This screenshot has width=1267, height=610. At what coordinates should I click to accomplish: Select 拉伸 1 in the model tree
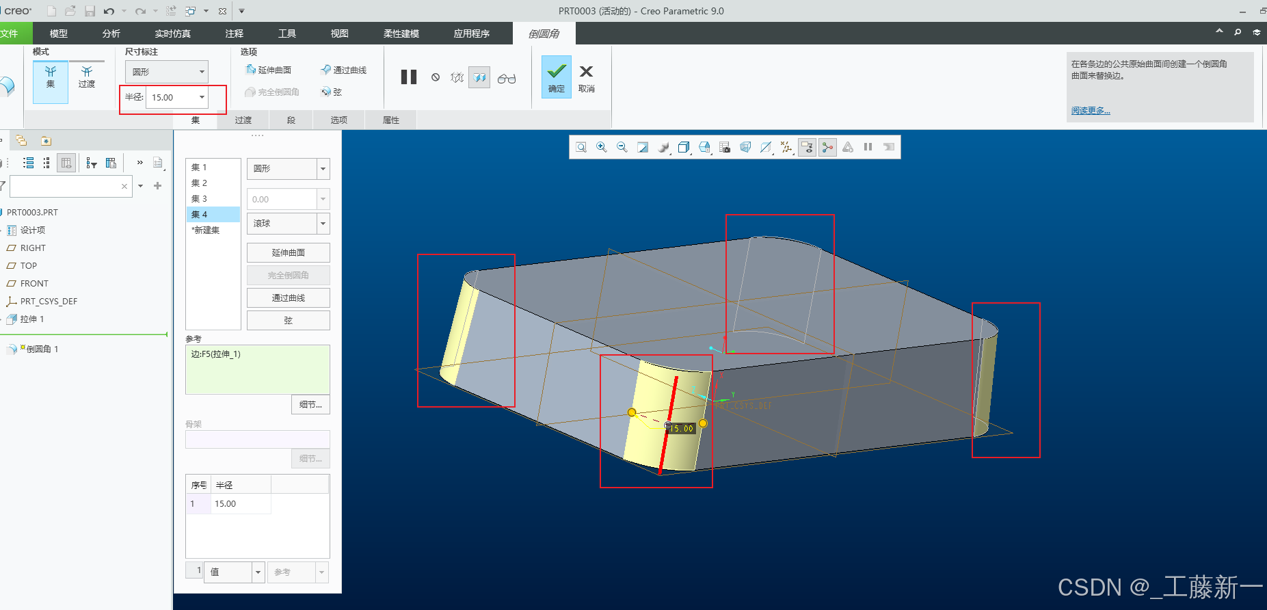click(x=32, y=319)
